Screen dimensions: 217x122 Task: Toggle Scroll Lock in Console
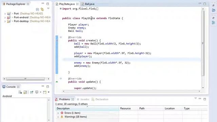click(25, 92)
